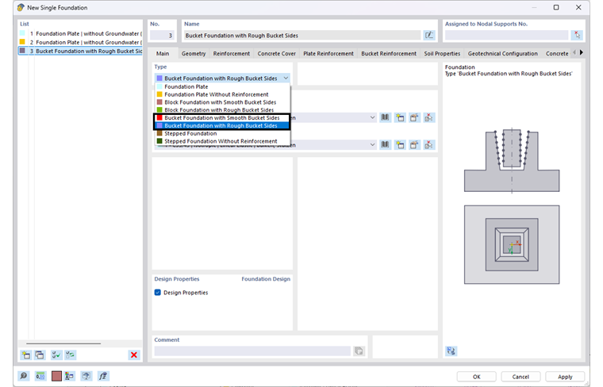Select list item 1 Foundation Plate without Groundwater
The height and width of the screenshot is (387, 603).
pyautogui.click(x=80, y=33)
